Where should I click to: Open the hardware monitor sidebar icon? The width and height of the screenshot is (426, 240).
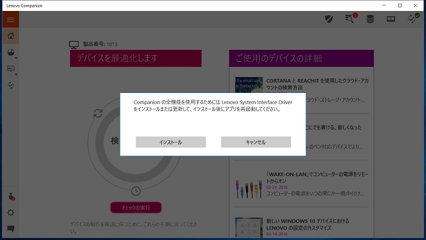pos(10,69)
